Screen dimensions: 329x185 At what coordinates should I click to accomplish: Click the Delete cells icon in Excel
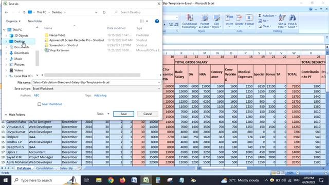tap(239, 21)
